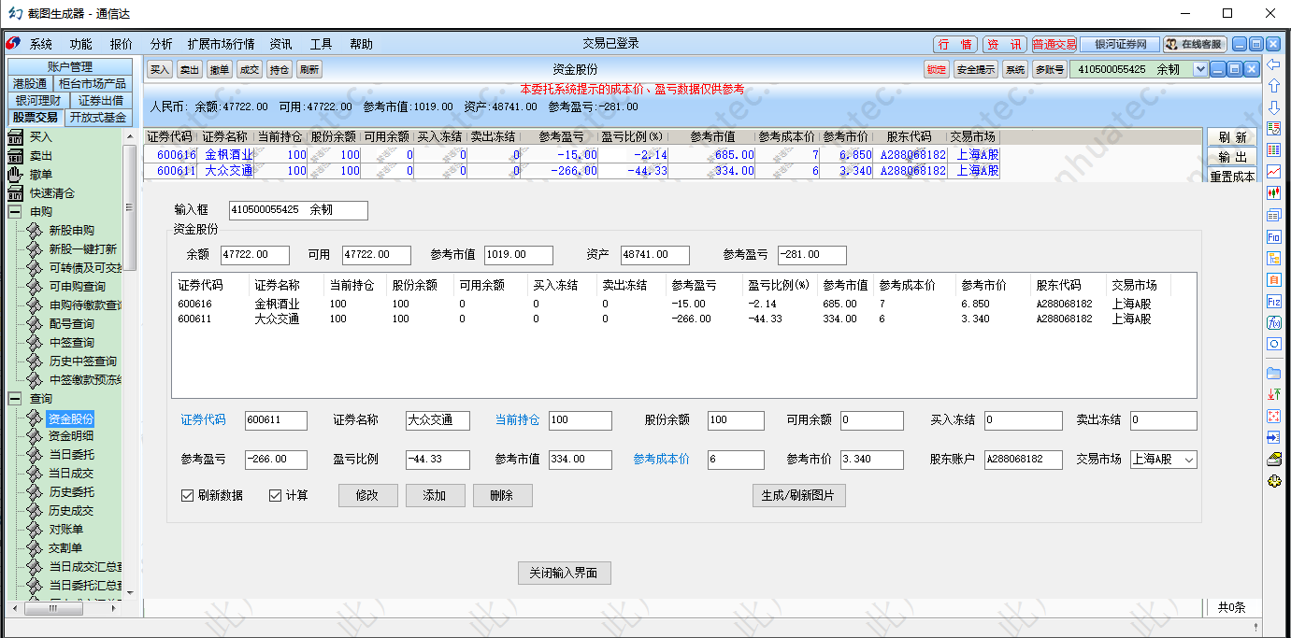1291x638 pixels.
Task: Click the 关闭输入界面 button
Action: tap(564, 573)
